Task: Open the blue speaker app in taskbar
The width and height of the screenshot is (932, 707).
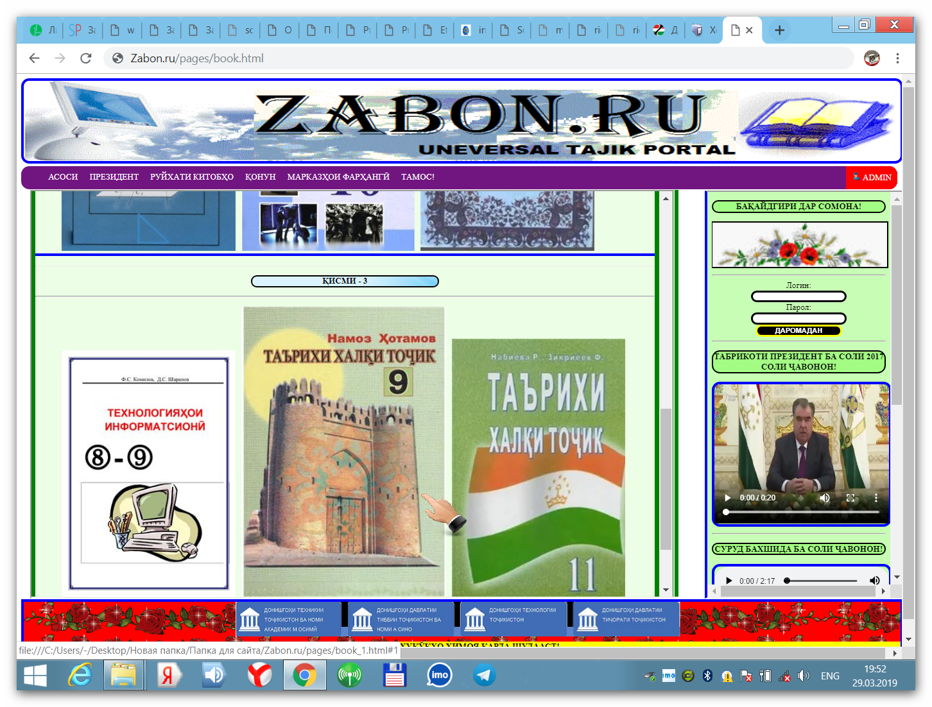Action: pyautogui.click(x=214, y=676)
